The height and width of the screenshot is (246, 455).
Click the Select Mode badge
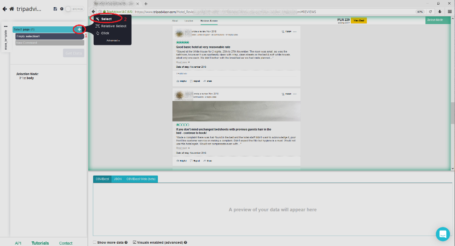point(438,20)
